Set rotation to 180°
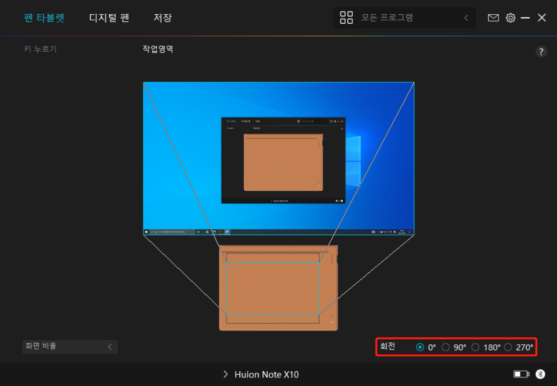 point(475,347)
